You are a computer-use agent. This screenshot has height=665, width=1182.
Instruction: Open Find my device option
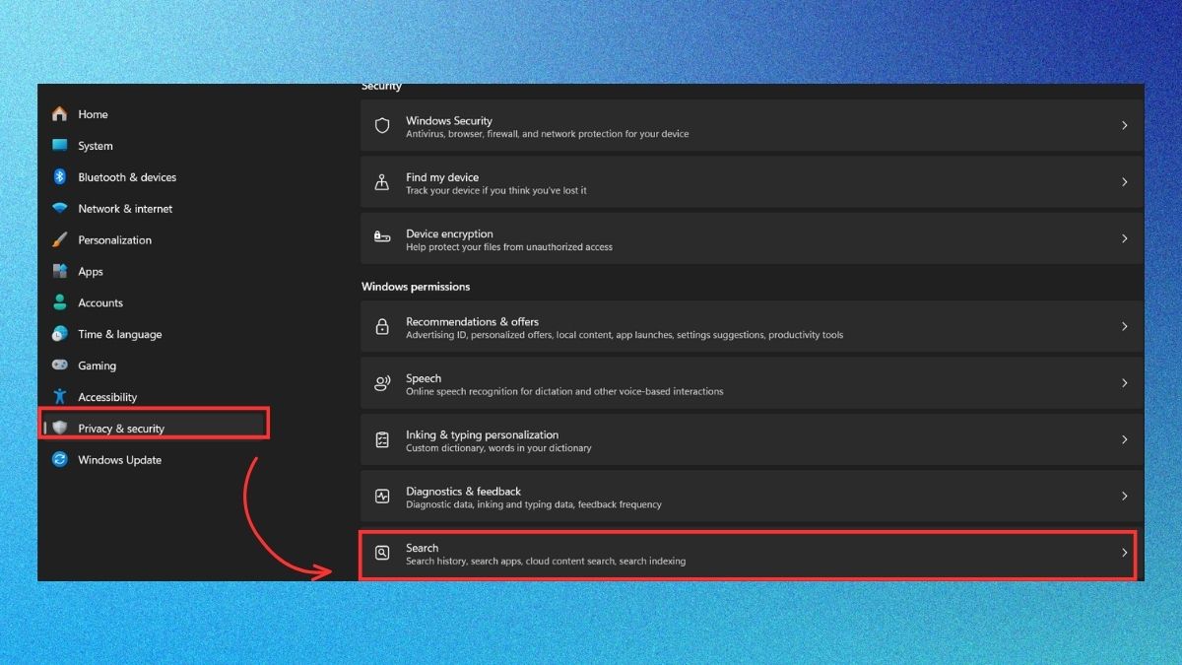tap(752, 182)
